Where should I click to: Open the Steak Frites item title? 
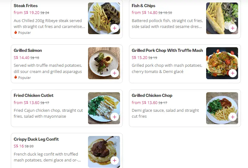click(26, 6)
